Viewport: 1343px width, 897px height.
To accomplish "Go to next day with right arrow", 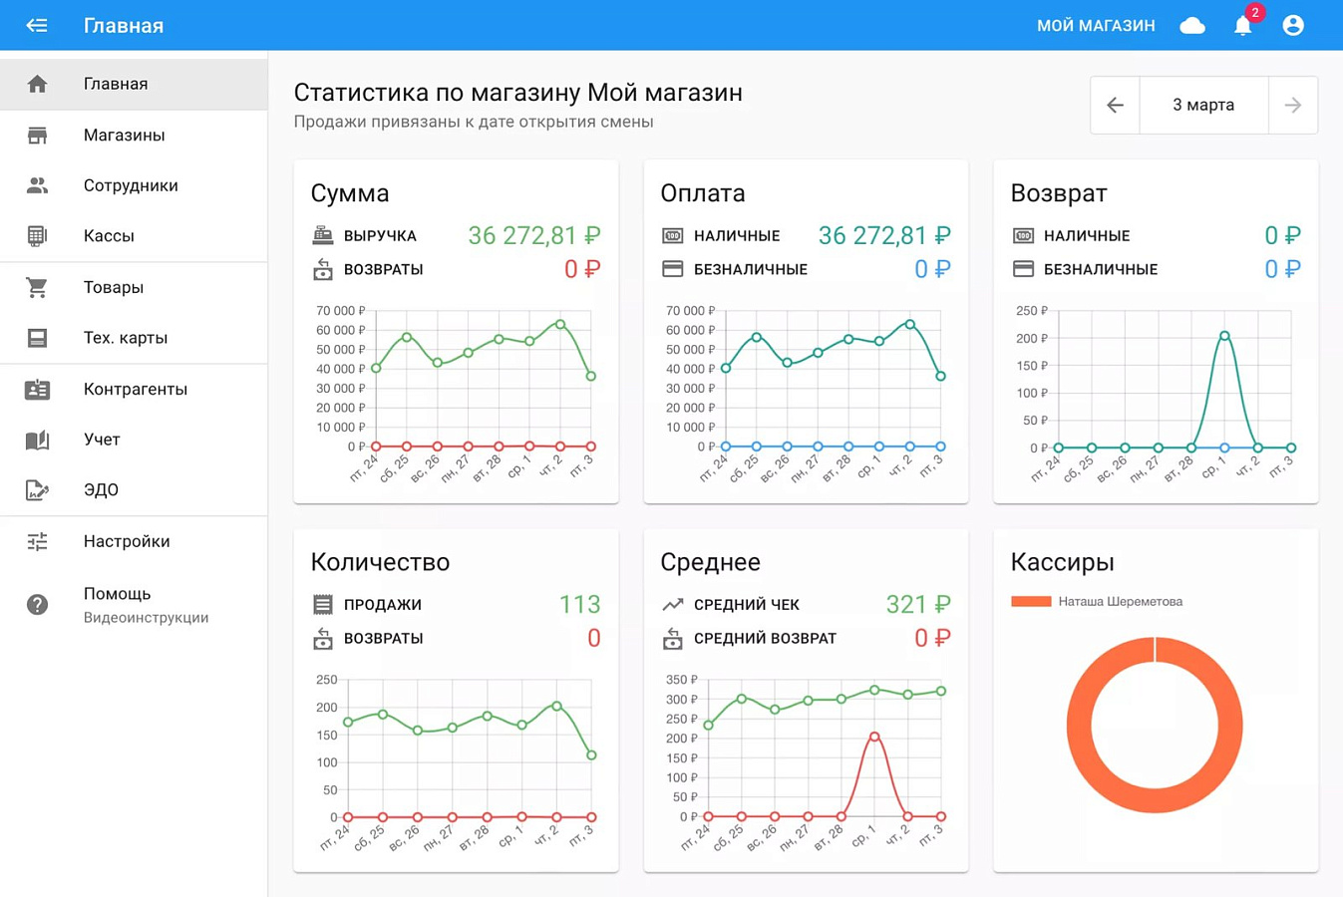I will click(x=1293, y=105).
